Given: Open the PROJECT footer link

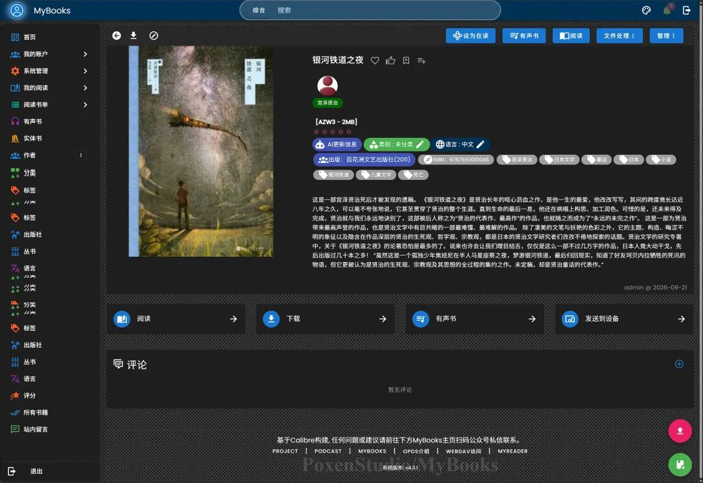Looking at the screenshot, I should (x=285, y=451).
